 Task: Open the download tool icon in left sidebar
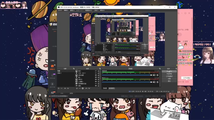tap(52, 84)
